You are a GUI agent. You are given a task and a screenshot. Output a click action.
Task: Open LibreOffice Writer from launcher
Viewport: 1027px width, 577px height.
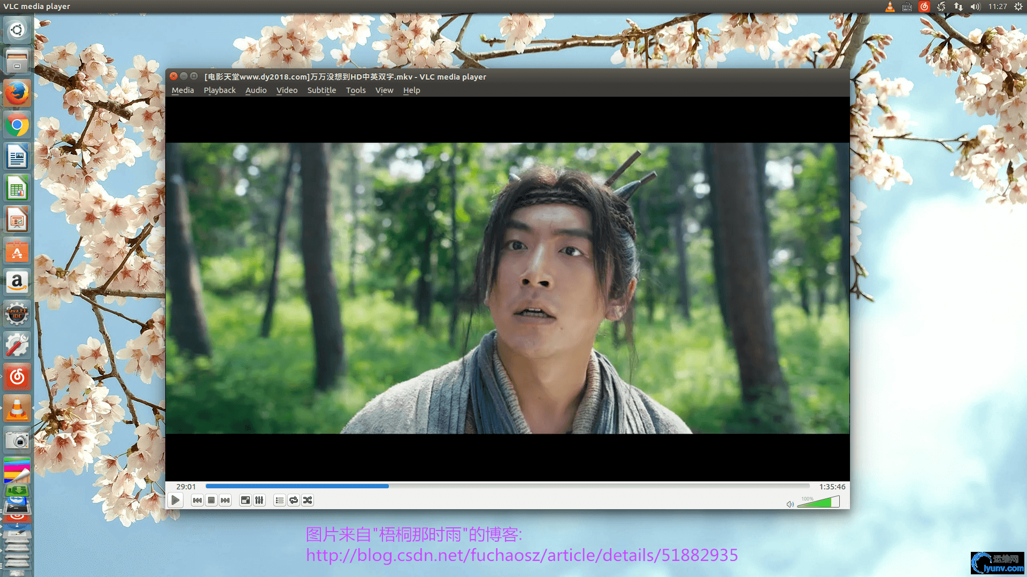click(x=17, y=157)
